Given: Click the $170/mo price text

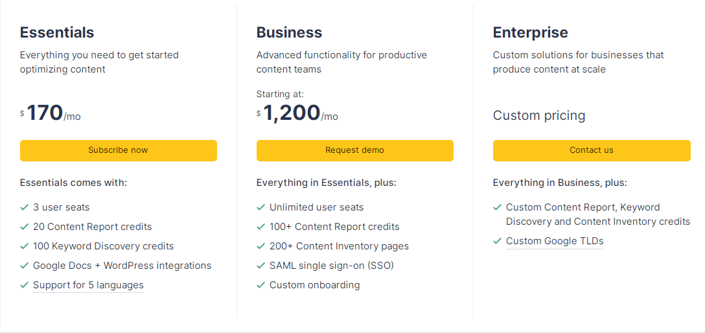Looking at the screenshot, I should point(52,114).
